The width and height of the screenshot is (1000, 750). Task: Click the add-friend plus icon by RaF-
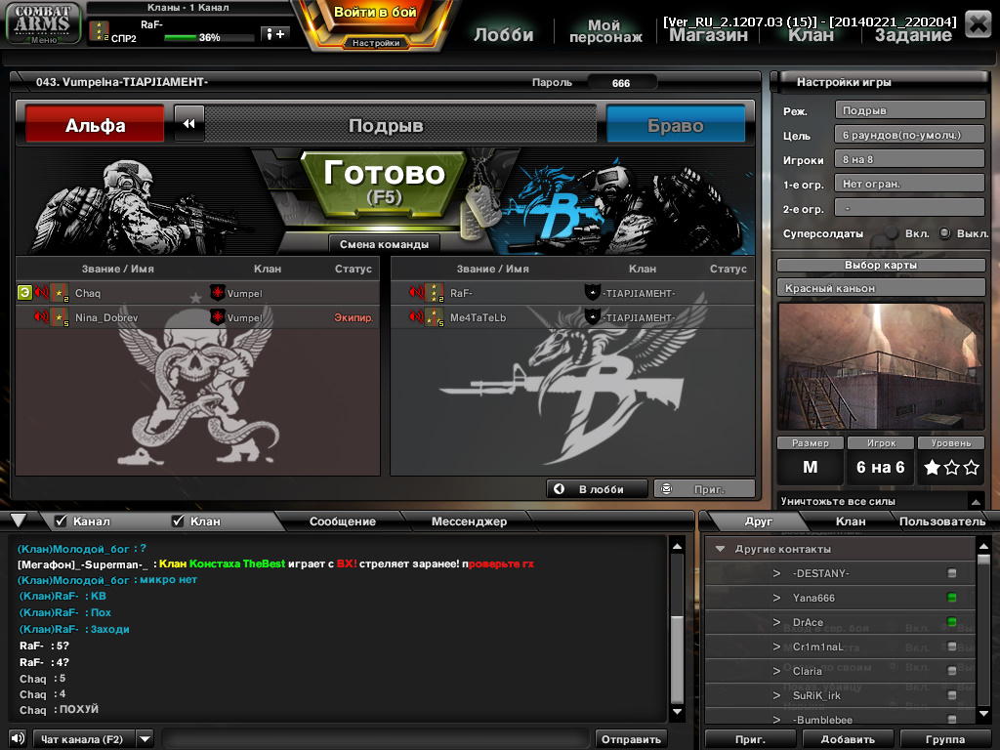pos(275,34)
